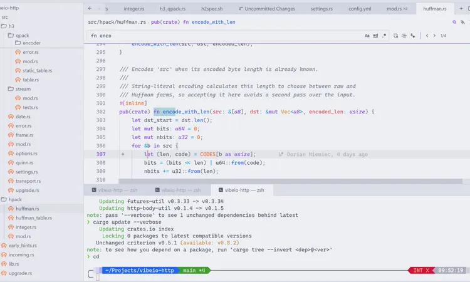Switch to the h3_qpack.rs tab

172,9
